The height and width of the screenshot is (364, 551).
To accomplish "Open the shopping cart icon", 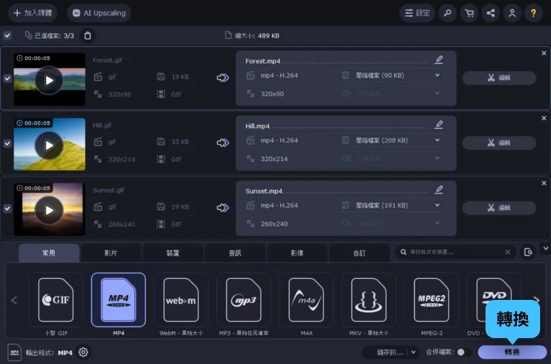I will tap(468, 13).
